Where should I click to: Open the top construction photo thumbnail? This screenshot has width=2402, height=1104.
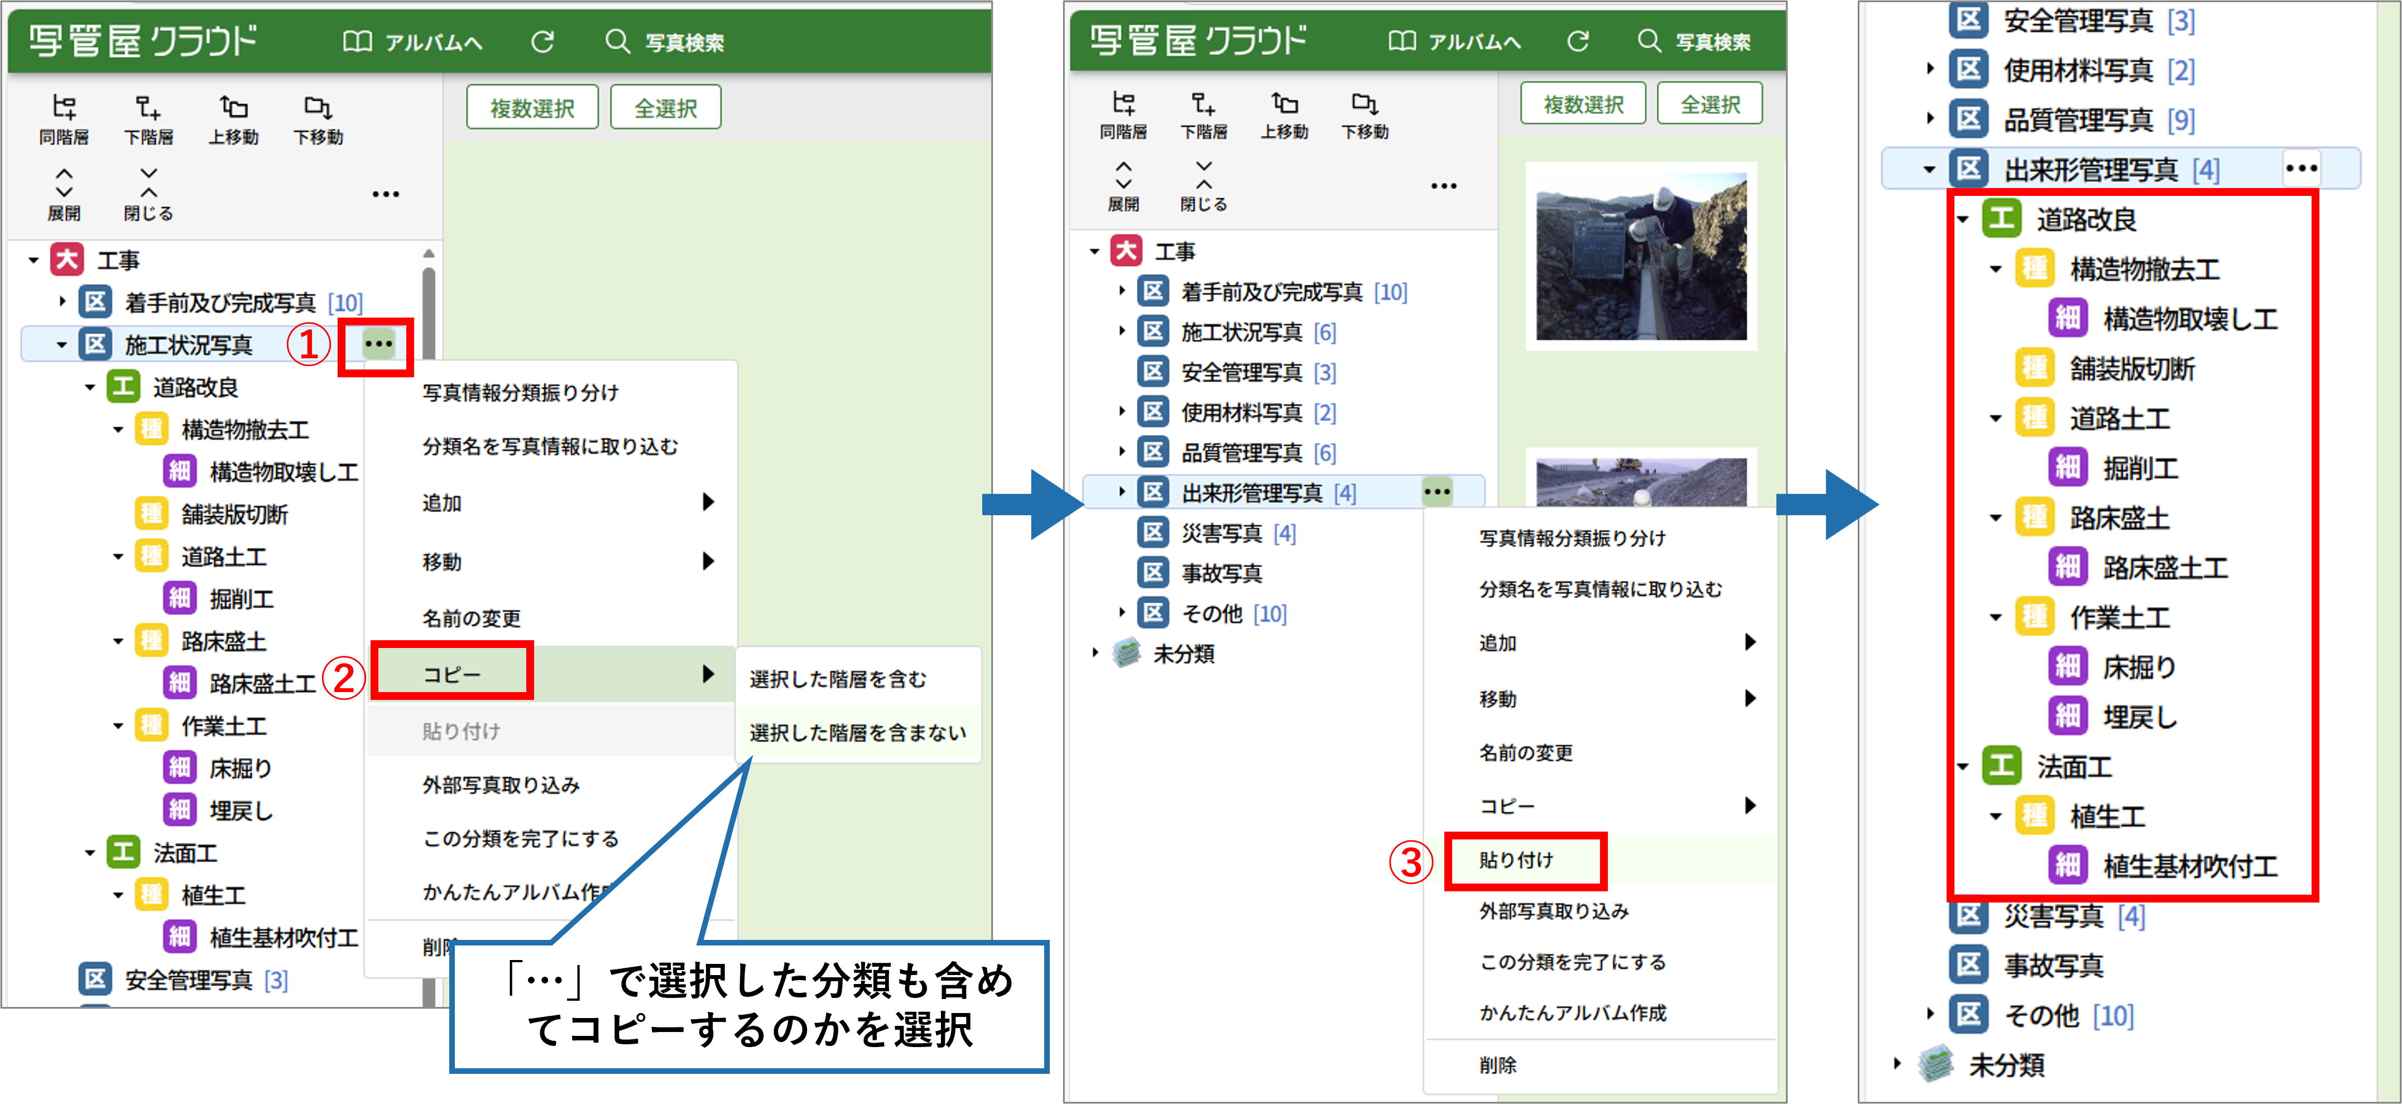tap(1641, 256)
